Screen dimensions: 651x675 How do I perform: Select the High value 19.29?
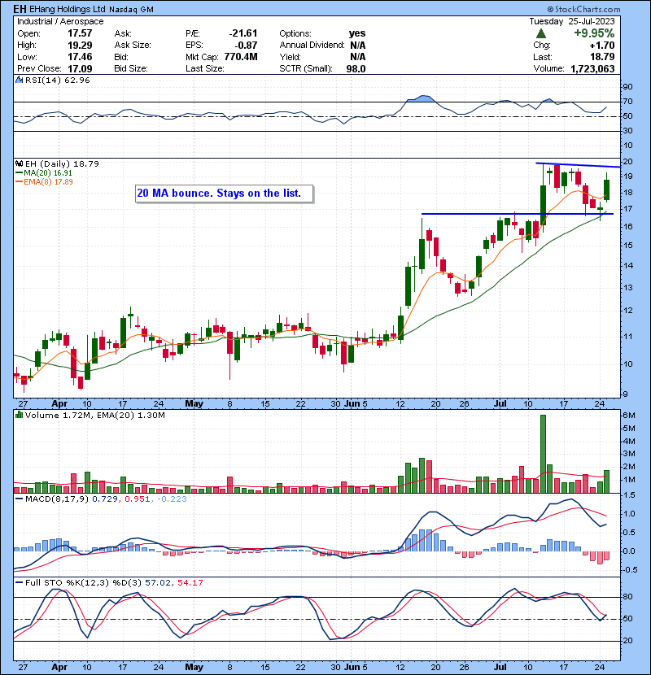[80, 46]
